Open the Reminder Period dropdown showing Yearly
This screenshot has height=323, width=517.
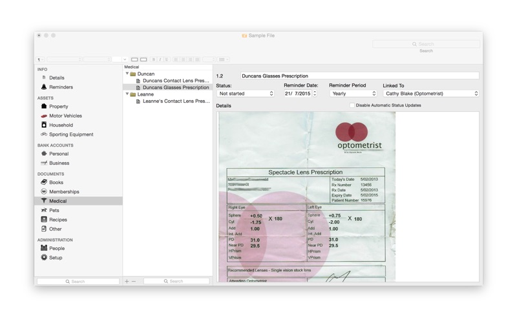click(353, 94)
